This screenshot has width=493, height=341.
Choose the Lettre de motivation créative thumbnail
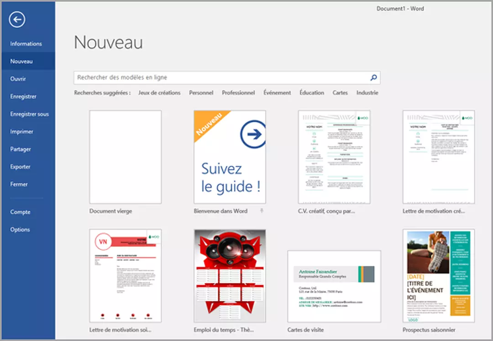point(439,157)
